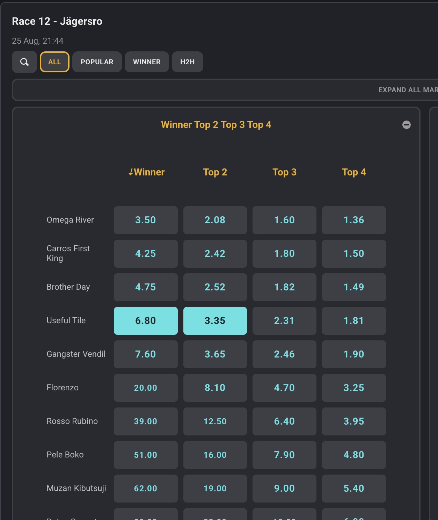Click the Florenzo runner name
The width and height of the screenshot is (438, 520).
point(63,388)
